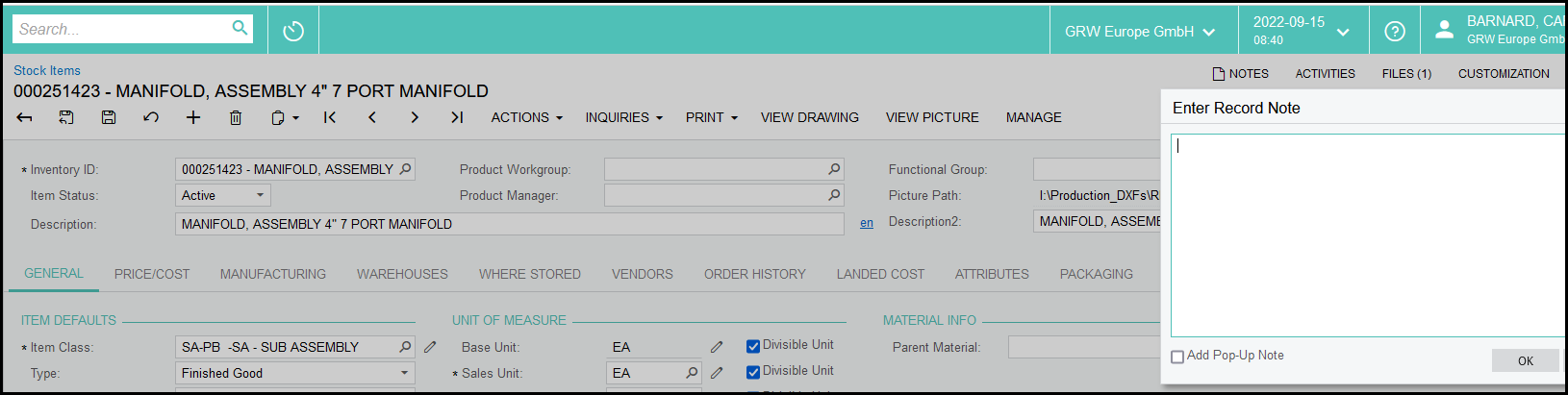Uncheck Divisible Unit for Sales Unit
Image resolution: width=1568 pixels, height=395 pixels.
[x=753, y=372]
